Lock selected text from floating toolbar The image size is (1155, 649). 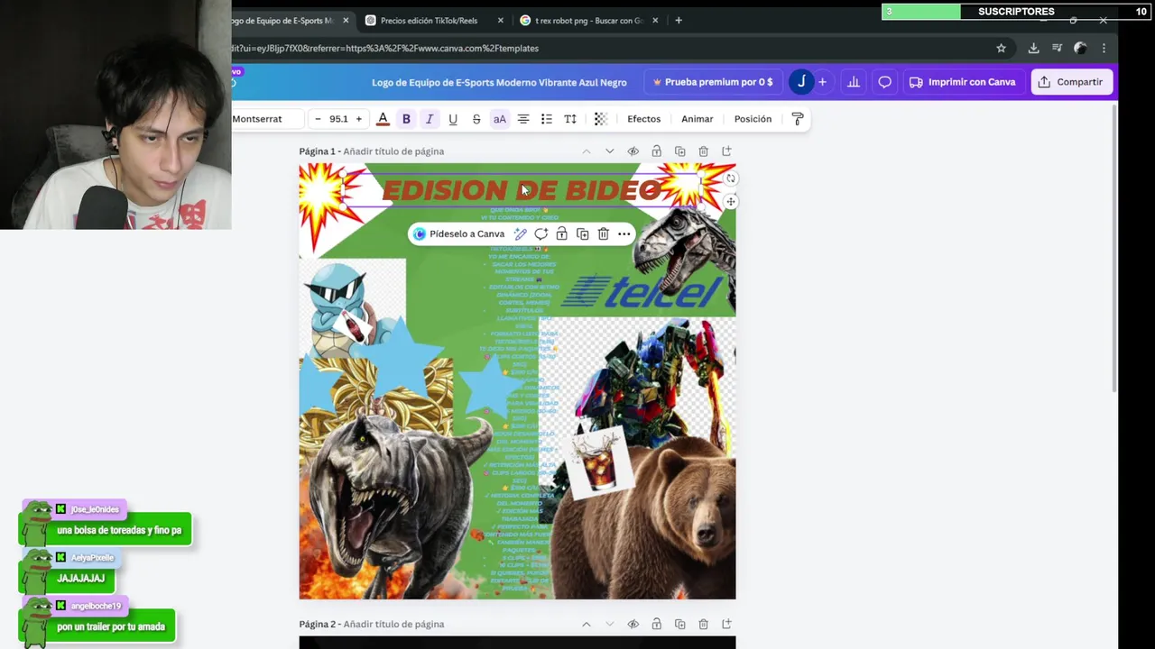click(561, 234)
